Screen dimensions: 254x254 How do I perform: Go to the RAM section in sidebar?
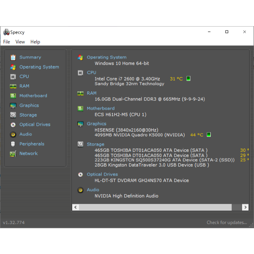point(24,86)
